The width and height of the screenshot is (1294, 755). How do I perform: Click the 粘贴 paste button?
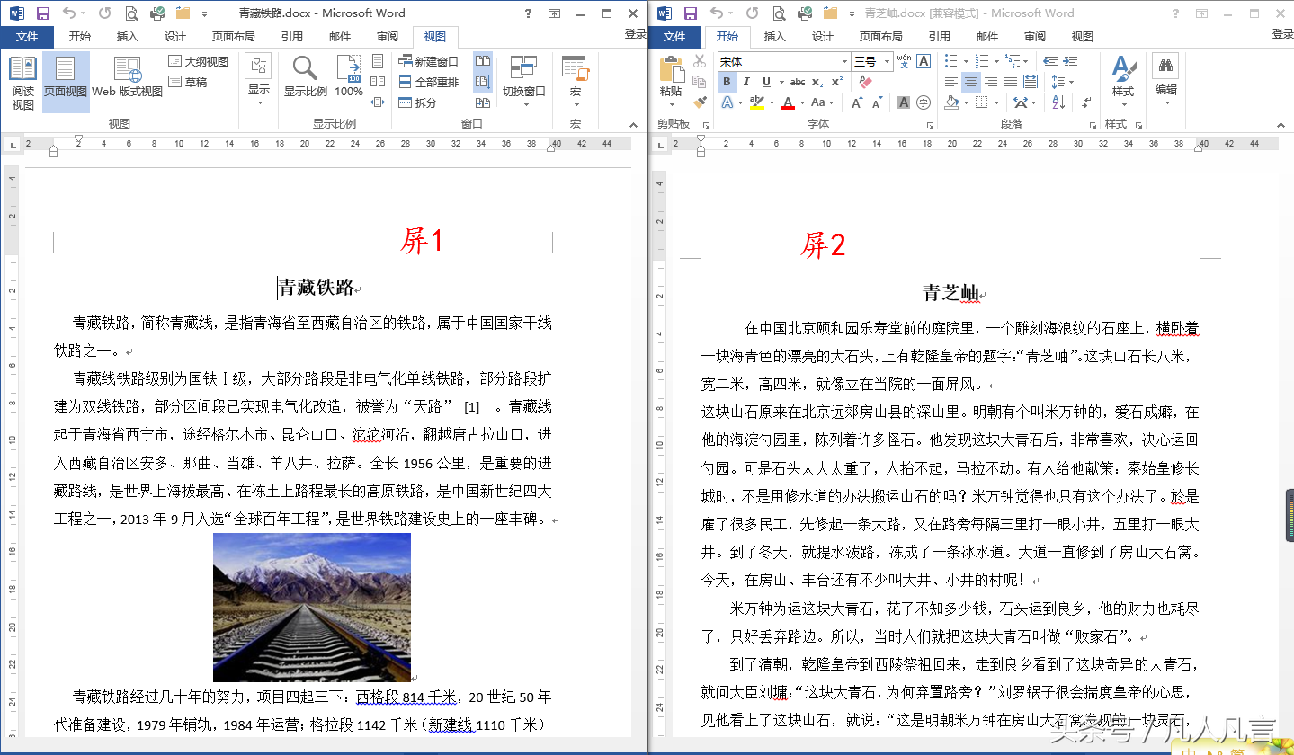(x=671, y=79)
